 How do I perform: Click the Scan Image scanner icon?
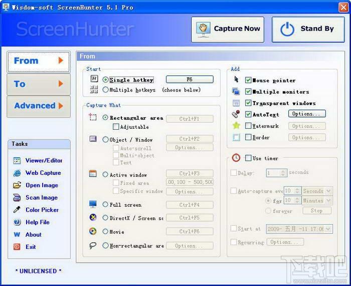tap(17, 198)
